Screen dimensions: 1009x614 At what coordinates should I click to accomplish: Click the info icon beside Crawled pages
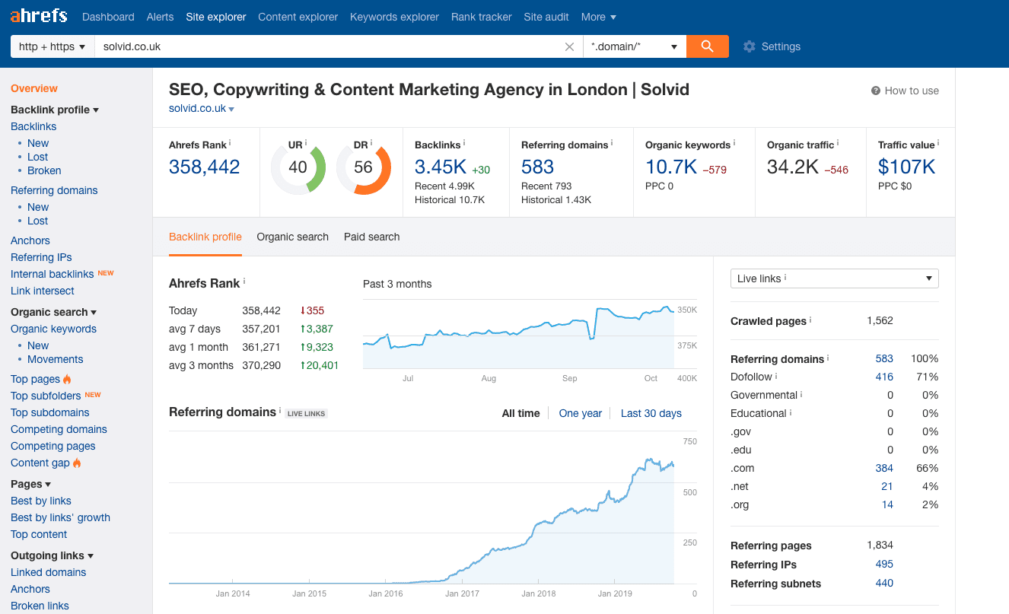[810, 320]
